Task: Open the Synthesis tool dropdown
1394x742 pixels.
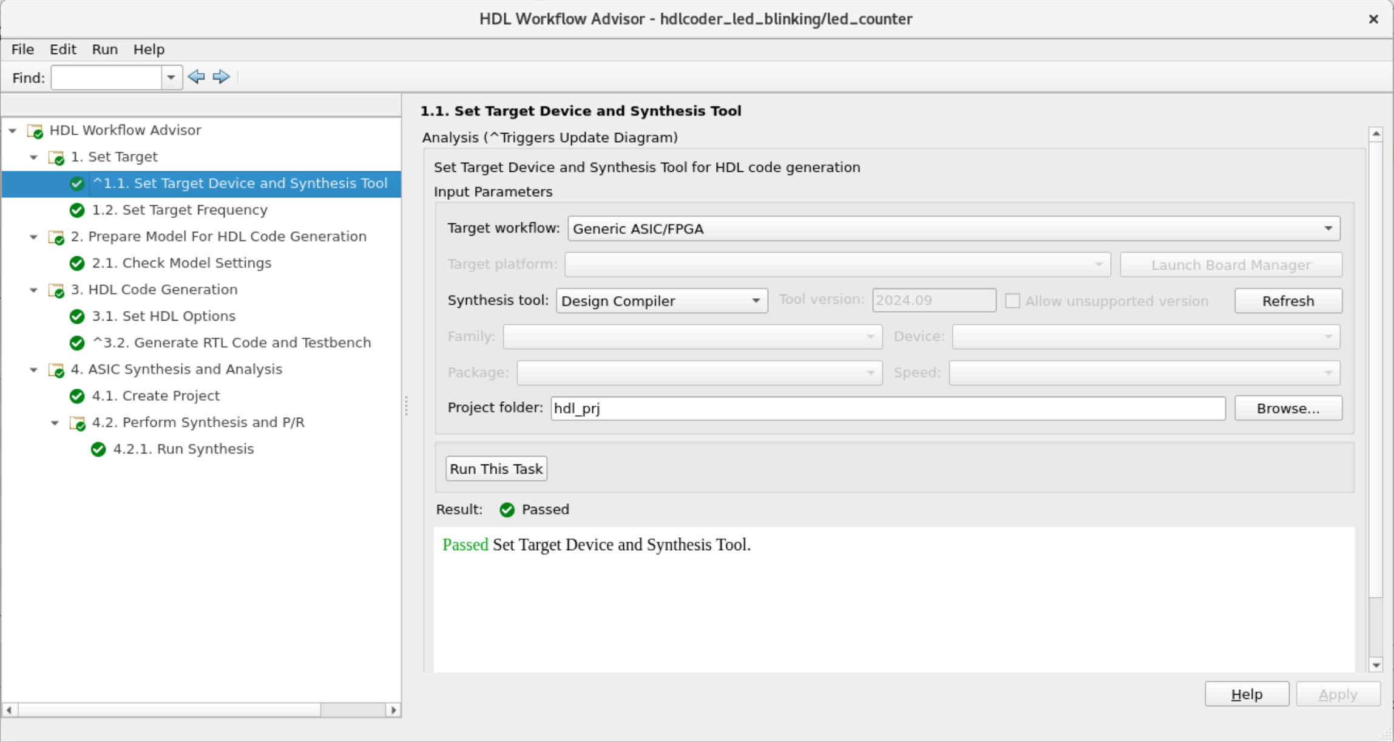Action: [661, 301]
